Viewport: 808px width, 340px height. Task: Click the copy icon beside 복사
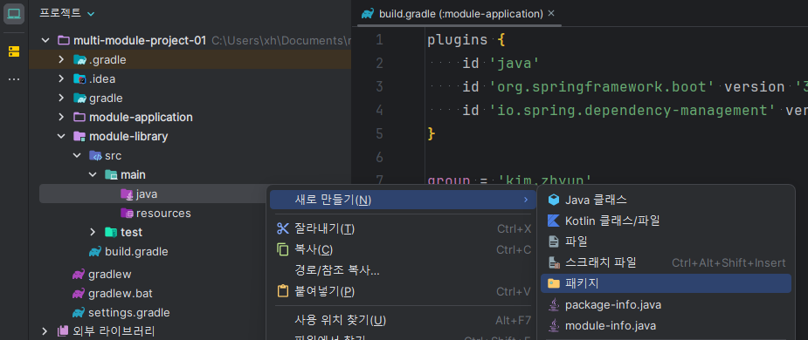click(283, 249)
